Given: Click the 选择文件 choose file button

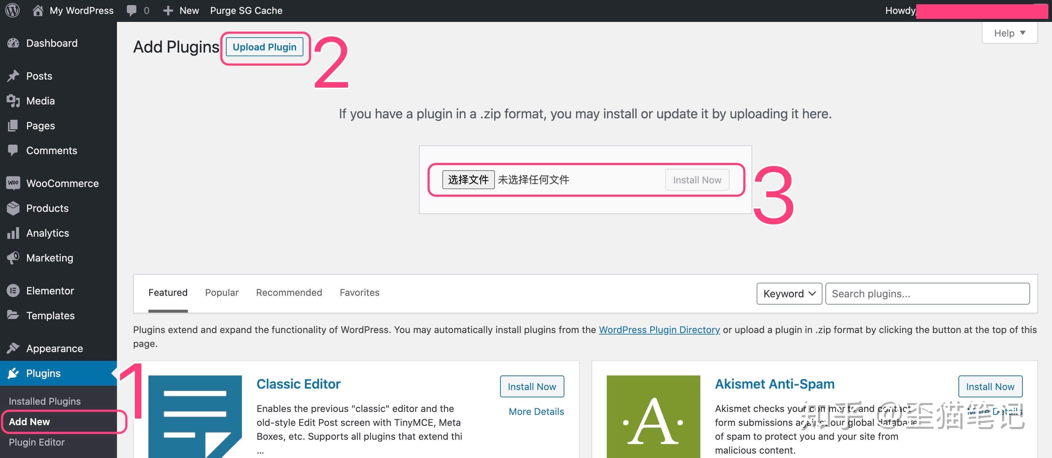Looking at the screenshot, I should tap(468, 180).
